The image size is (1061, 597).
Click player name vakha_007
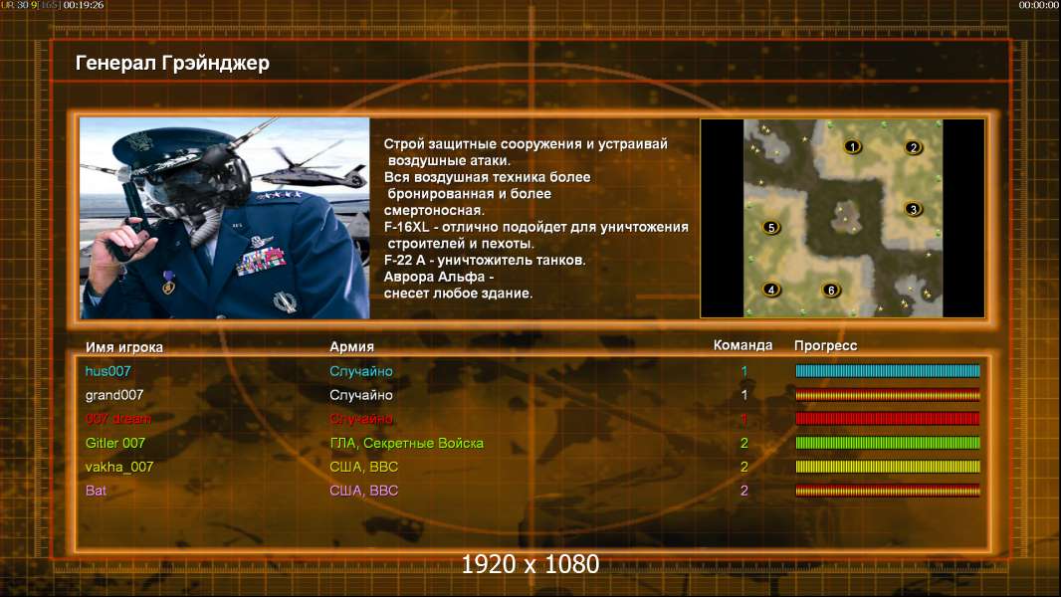point(119,468)
